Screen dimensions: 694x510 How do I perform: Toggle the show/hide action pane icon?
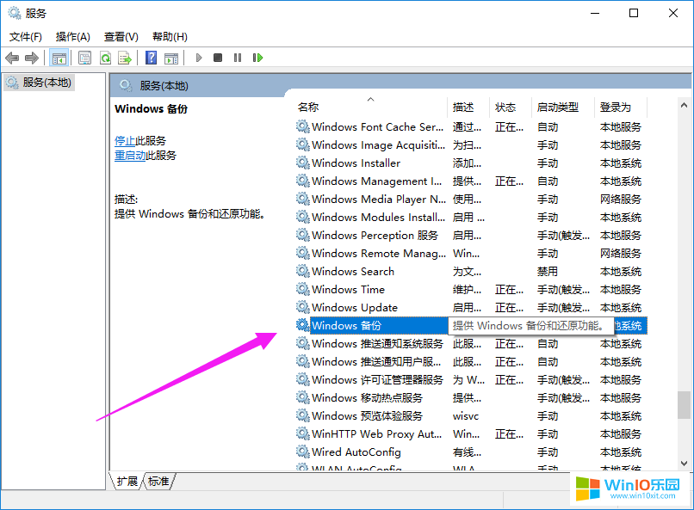coord(171,58)
